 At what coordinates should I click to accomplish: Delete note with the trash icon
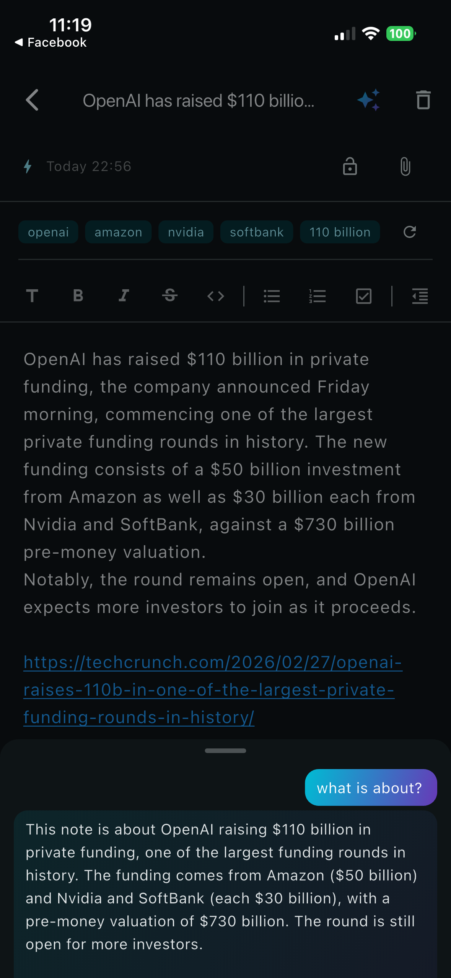tap(423, 100)
